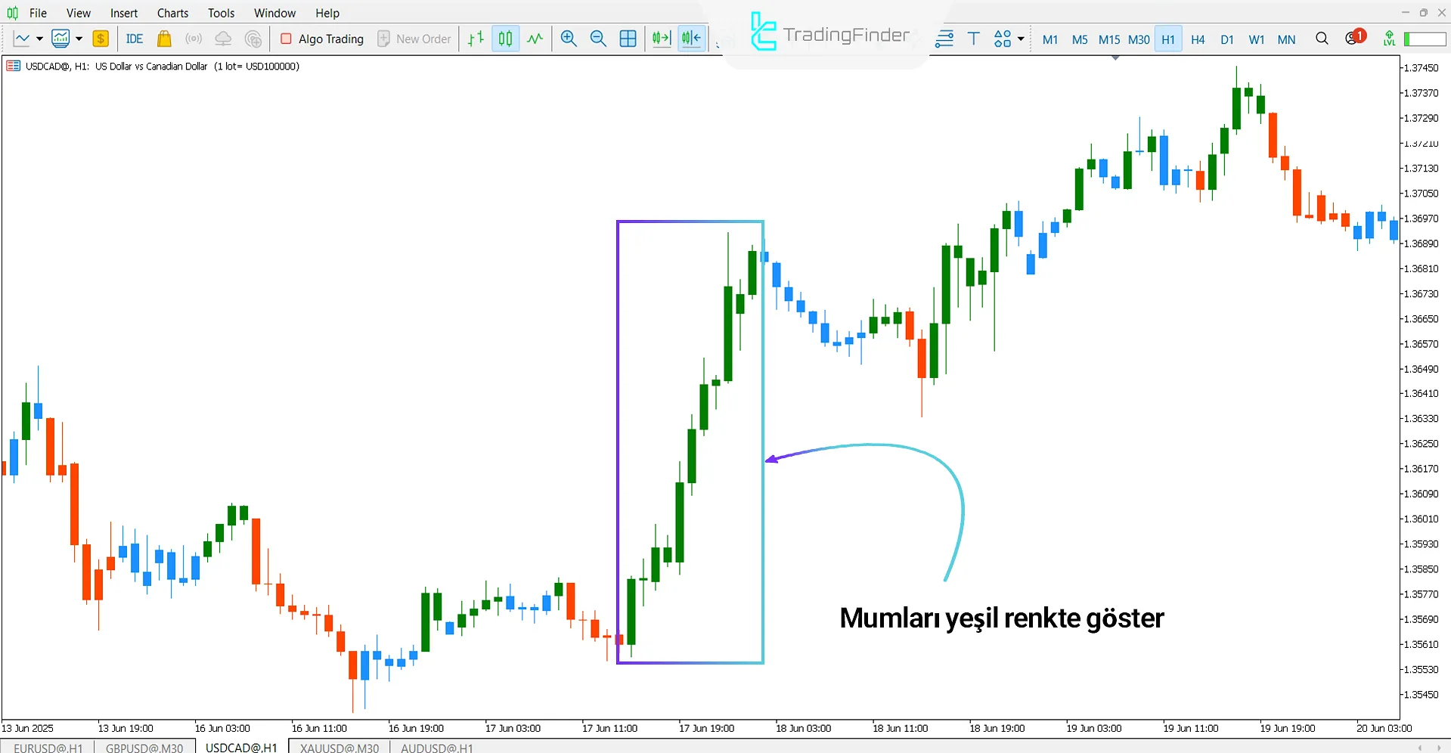Open the MetaEditor IDE
1451x753 pixels.
click(x=135, y=39)
